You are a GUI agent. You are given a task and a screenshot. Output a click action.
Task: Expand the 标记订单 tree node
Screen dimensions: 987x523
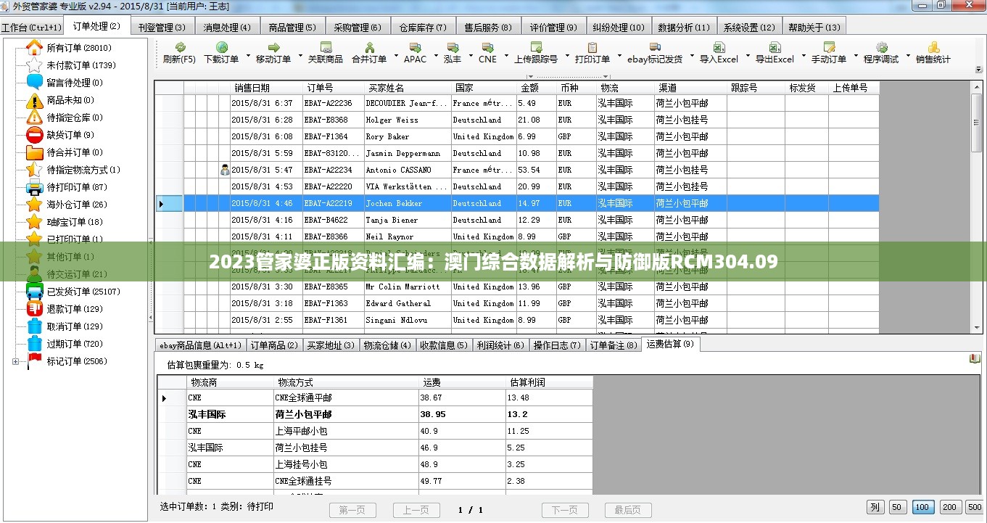(x=16, y=361)
